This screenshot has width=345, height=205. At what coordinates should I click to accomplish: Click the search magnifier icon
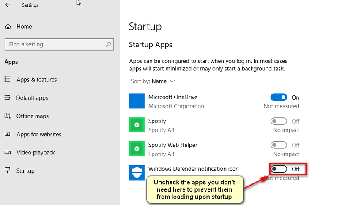108,44
